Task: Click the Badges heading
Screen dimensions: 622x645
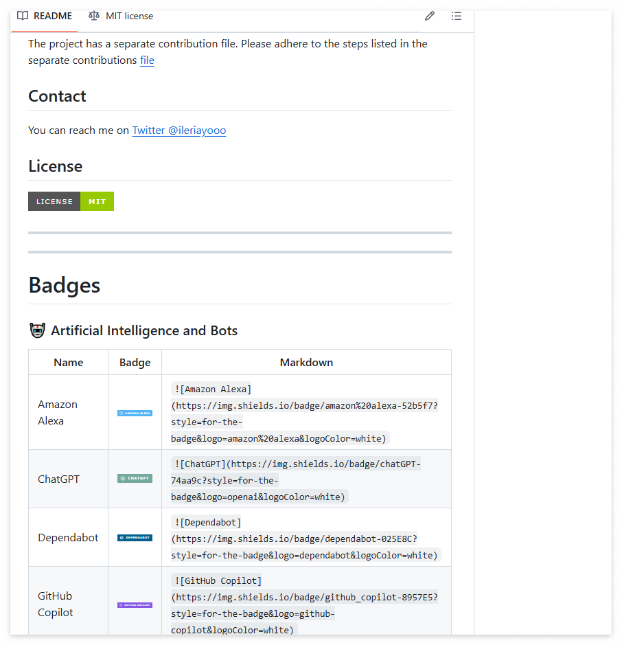Action: [x=64, y=285]
